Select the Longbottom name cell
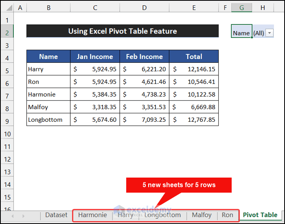 (48, 120)
